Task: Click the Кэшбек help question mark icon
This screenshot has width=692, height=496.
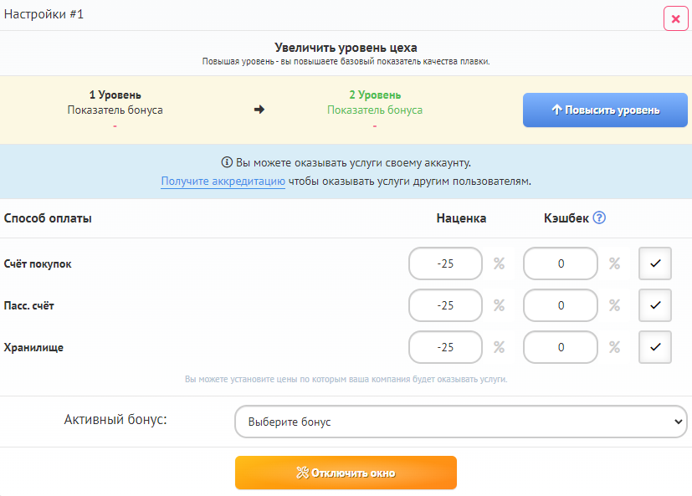Action: coord(599,218)
